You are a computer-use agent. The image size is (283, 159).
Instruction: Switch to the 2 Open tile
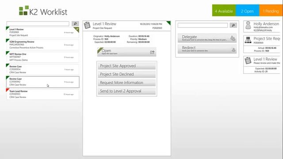pyautogui.click(x=247, y=11)
